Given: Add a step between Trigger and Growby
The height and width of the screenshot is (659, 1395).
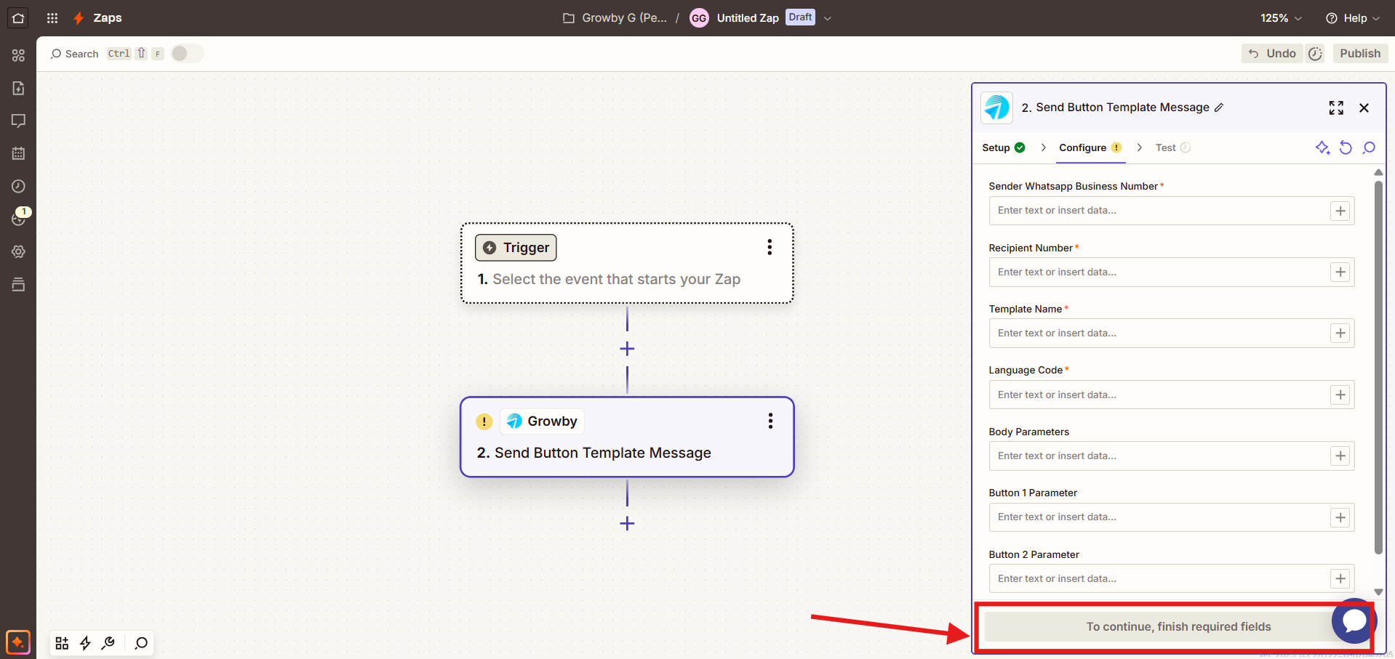Looking at the screenshot, I should coord(627,349).
